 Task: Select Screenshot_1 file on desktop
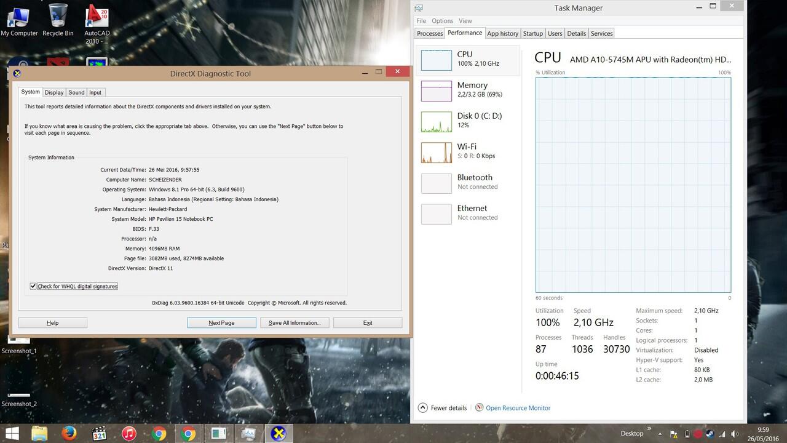19,346
